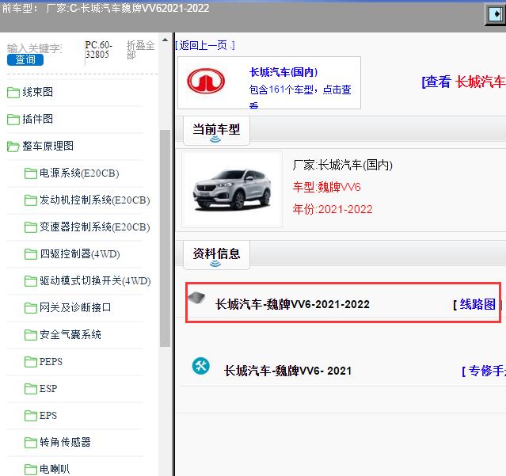The width and height of the screenshot is (506, 476).
Task: Select the 资料信息 tab
Action: coord(216,255)
